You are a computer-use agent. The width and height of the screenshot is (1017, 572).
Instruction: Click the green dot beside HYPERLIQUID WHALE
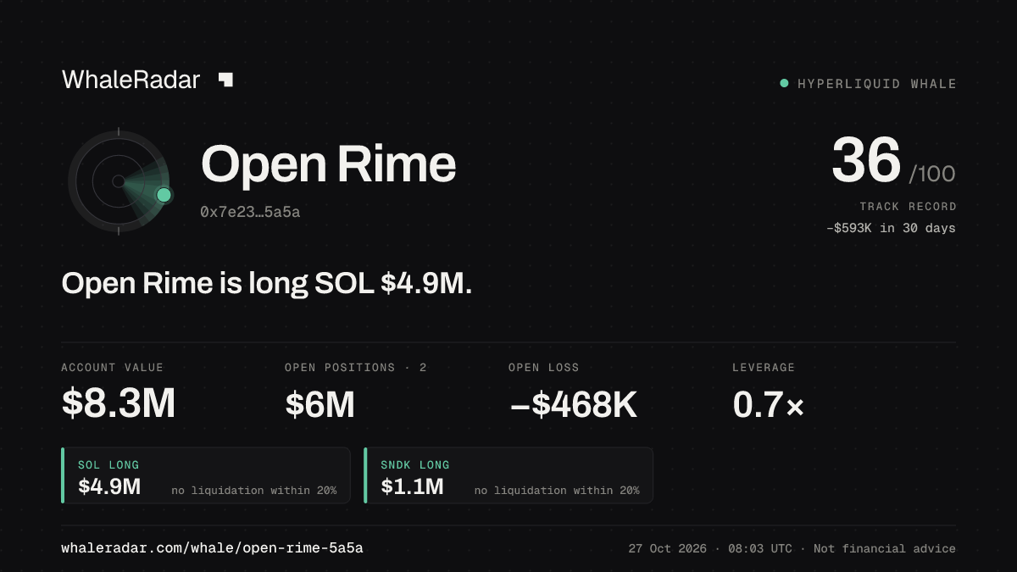click(x=784, y=83)
